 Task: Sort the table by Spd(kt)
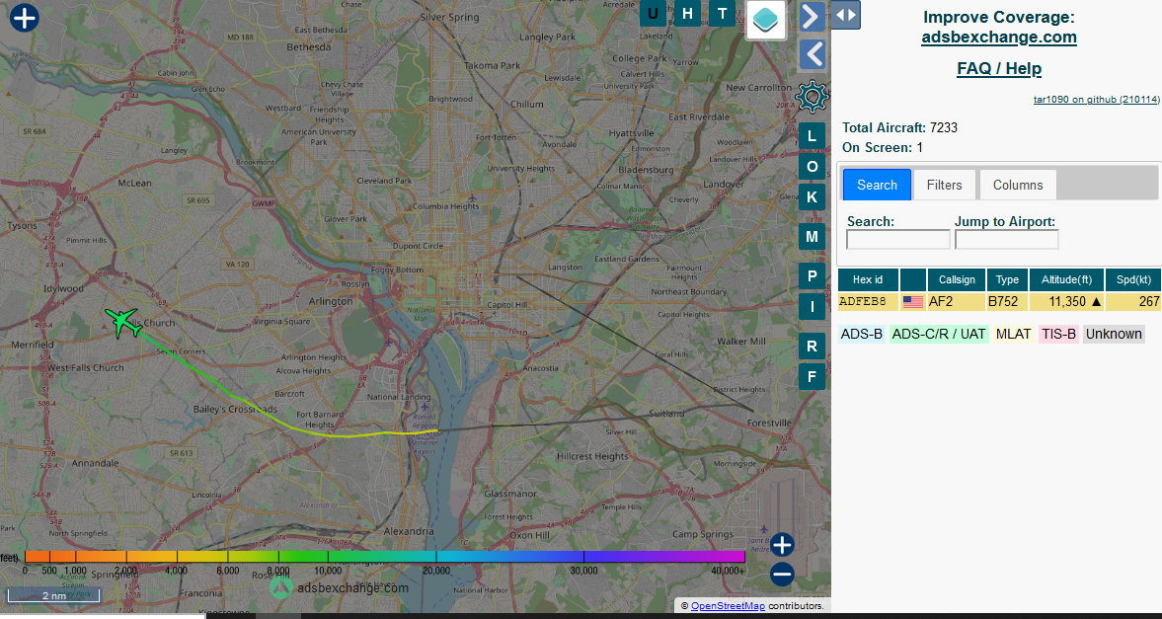[1133, 279]
